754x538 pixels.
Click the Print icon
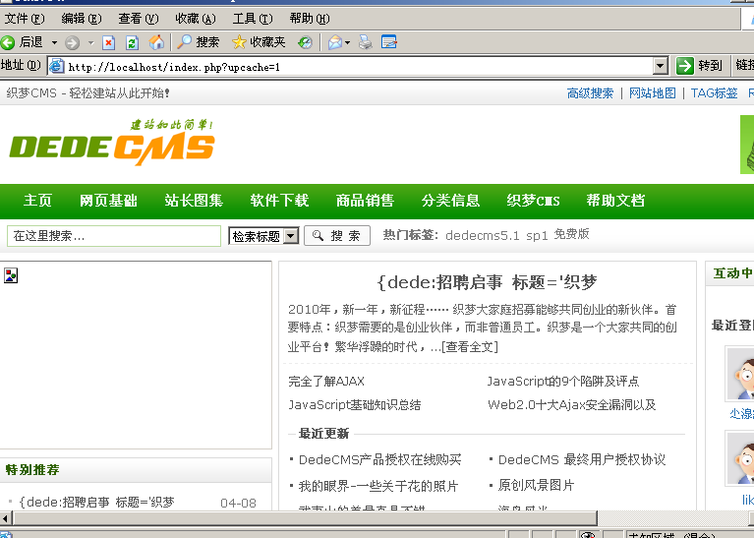click(x=366, y=42)
